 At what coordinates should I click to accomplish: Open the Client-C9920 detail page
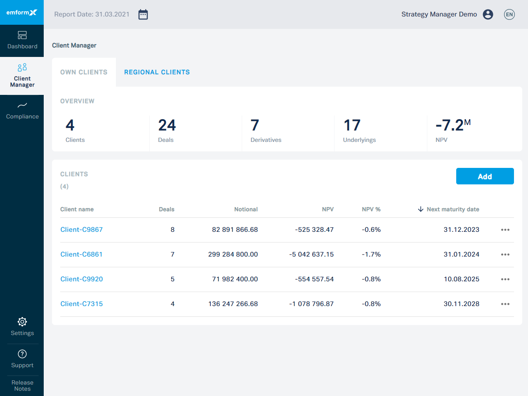(x=81, y=279)
